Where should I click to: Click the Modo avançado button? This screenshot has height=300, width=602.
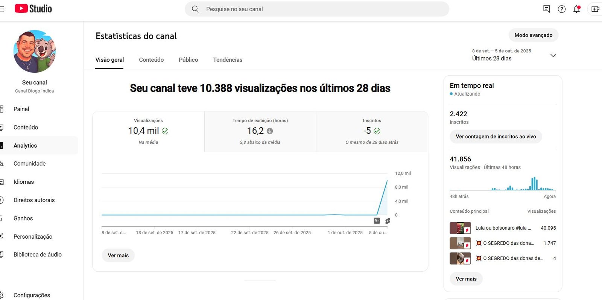[533, 35]
